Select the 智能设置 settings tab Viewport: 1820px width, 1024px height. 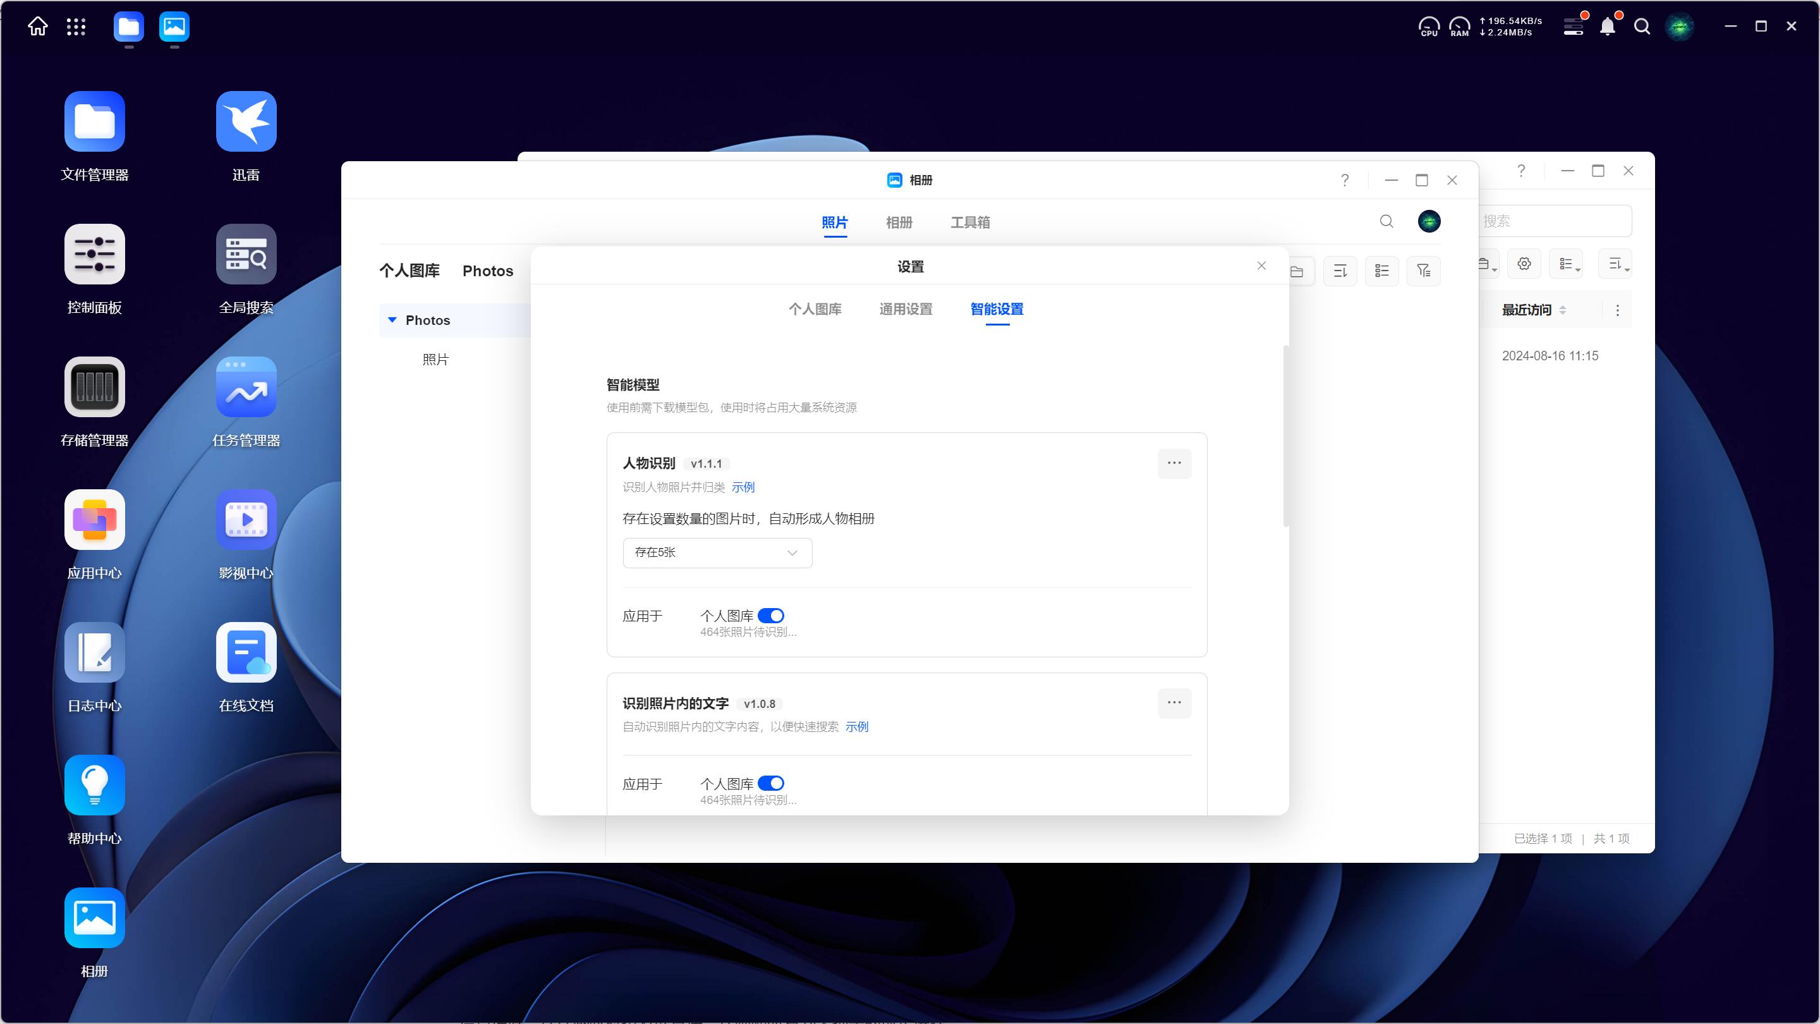pyautogui.click(x=997, y=309)
